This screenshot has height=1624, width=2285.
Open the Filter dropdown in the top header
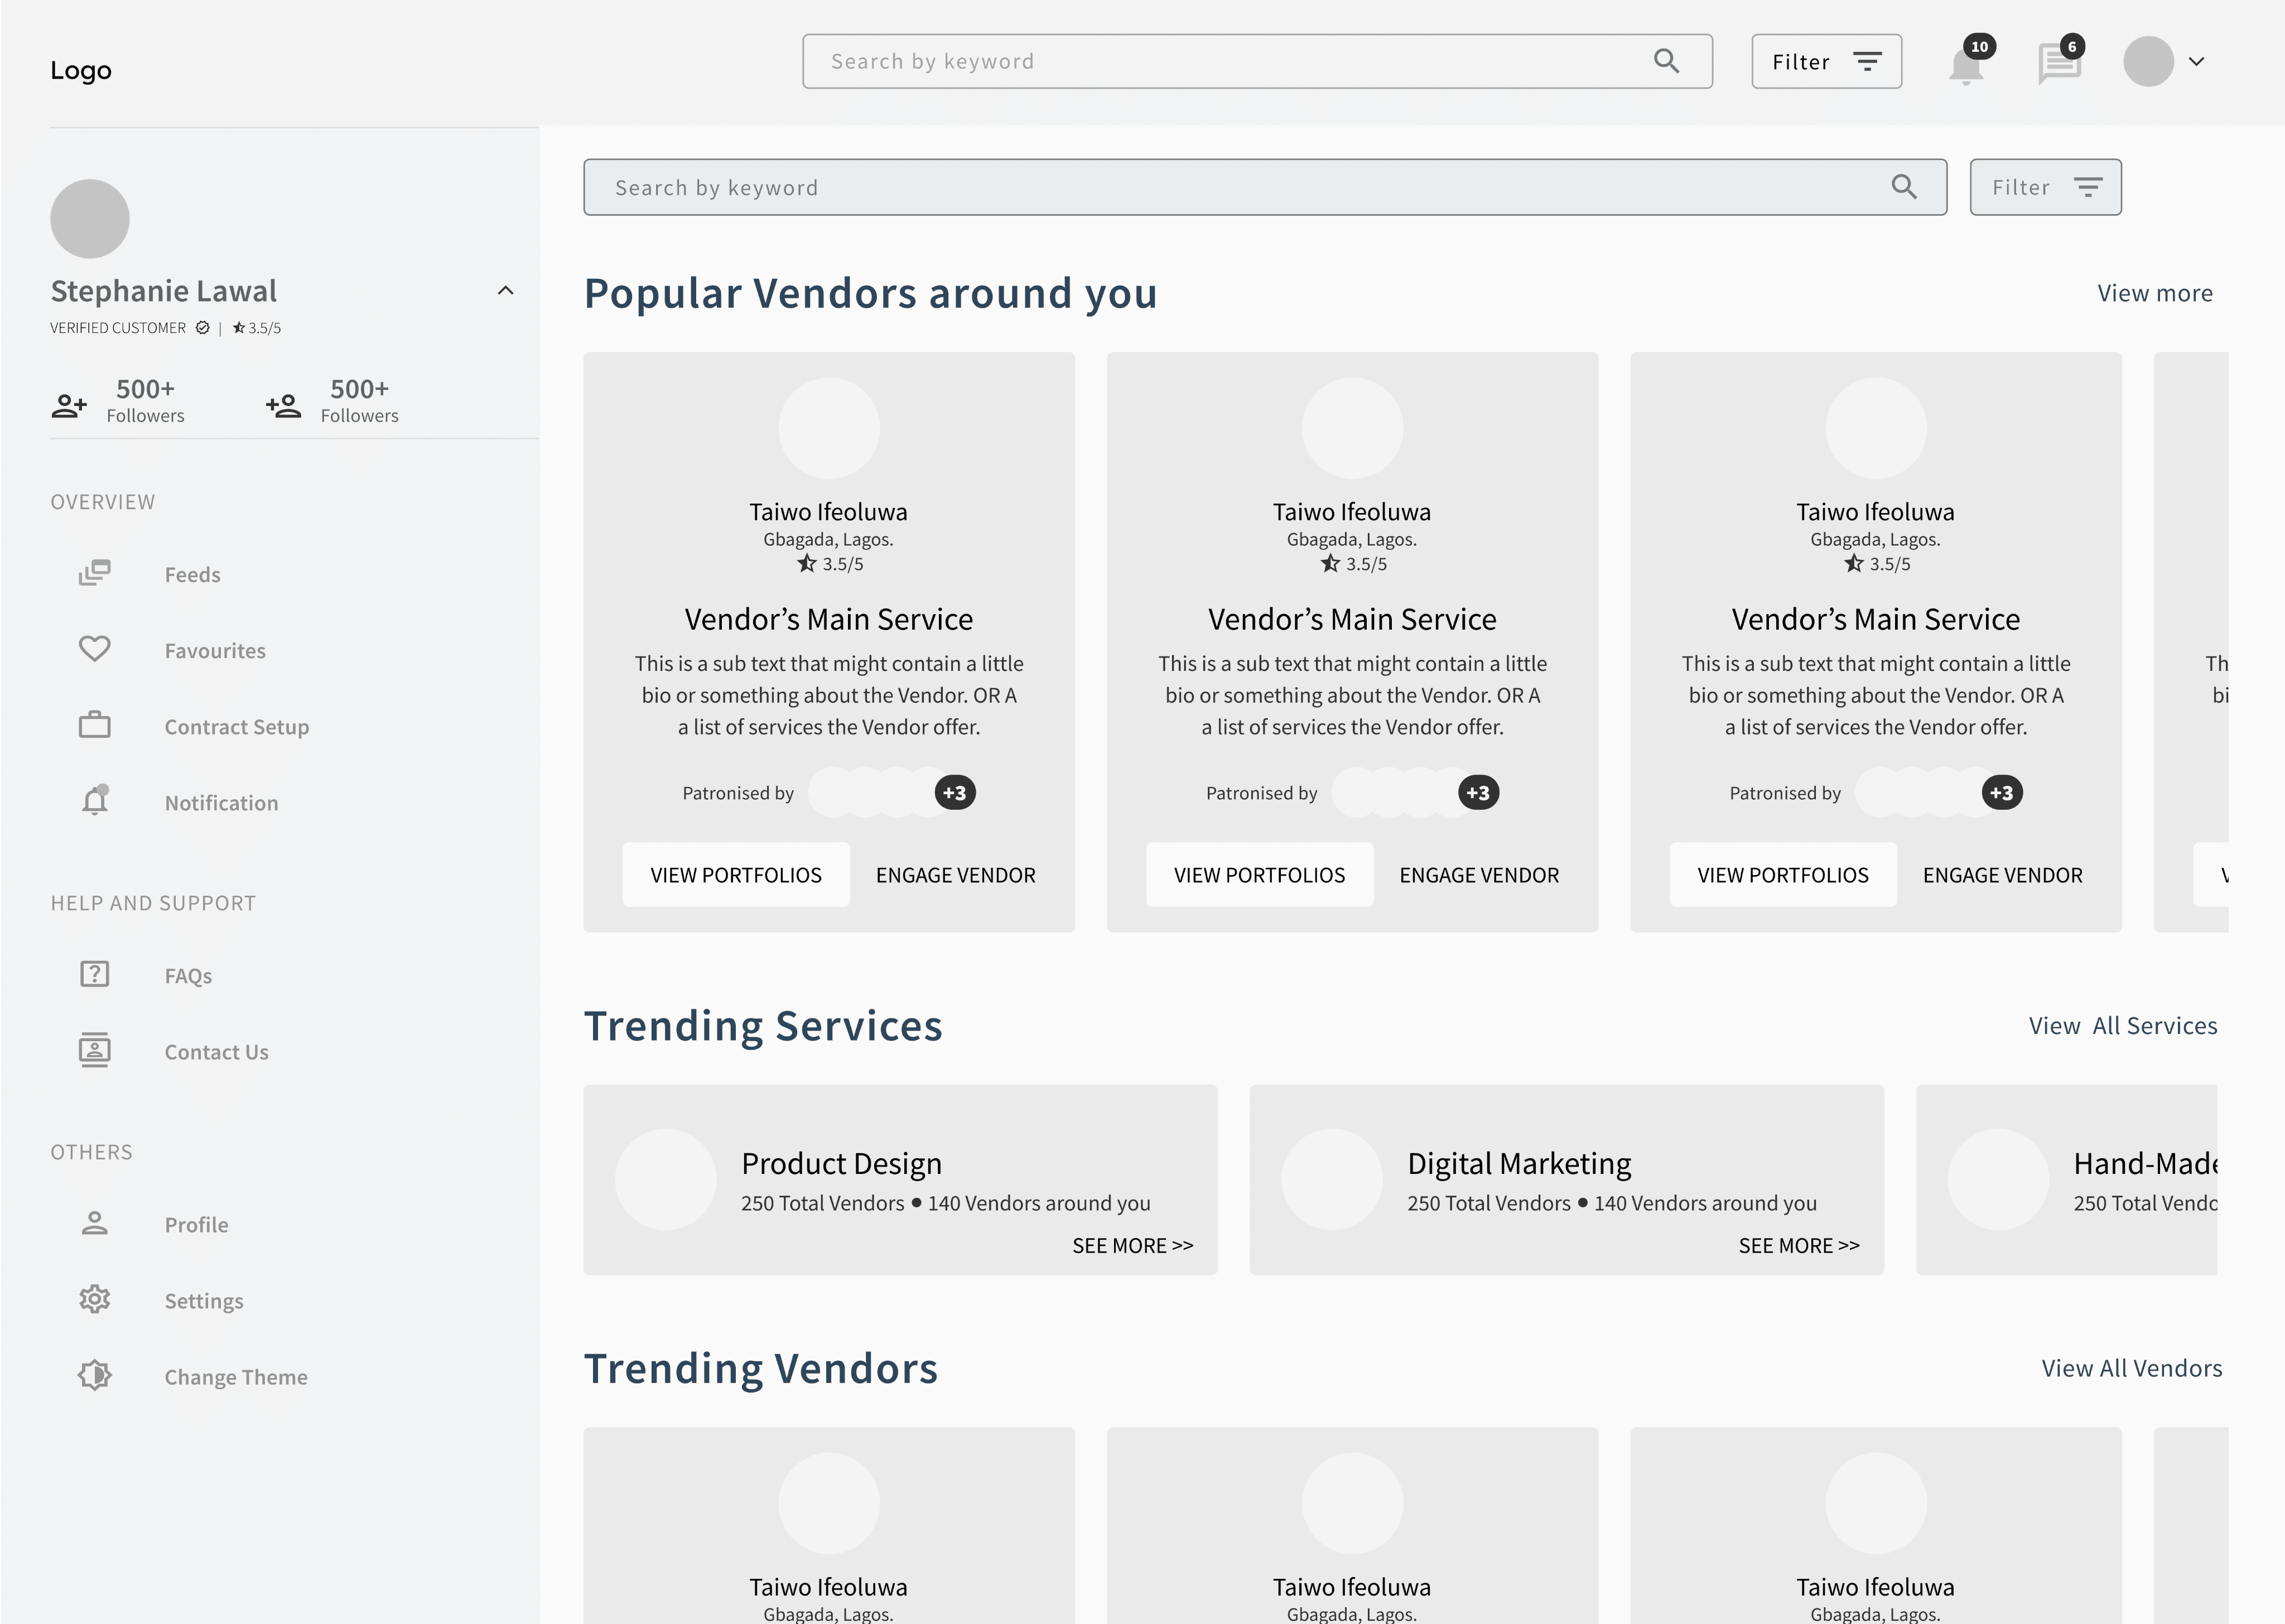pyautogui.click(x=1826, y=62)
